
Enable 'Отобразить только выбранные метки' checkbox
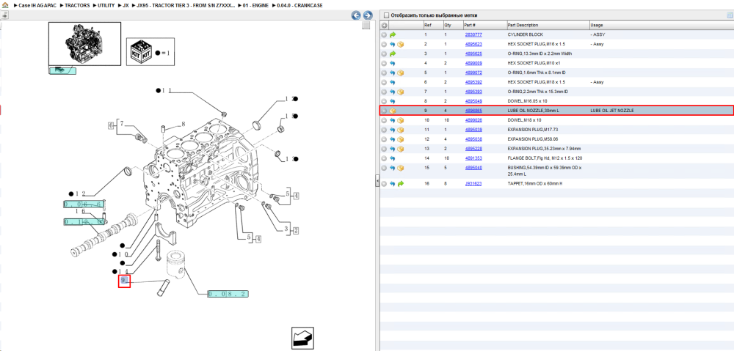[386, 15]
